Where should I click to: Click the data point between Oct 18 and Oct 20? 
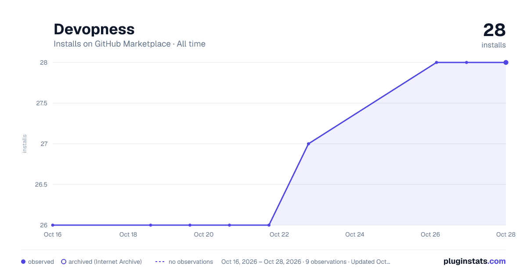point(151,225)
